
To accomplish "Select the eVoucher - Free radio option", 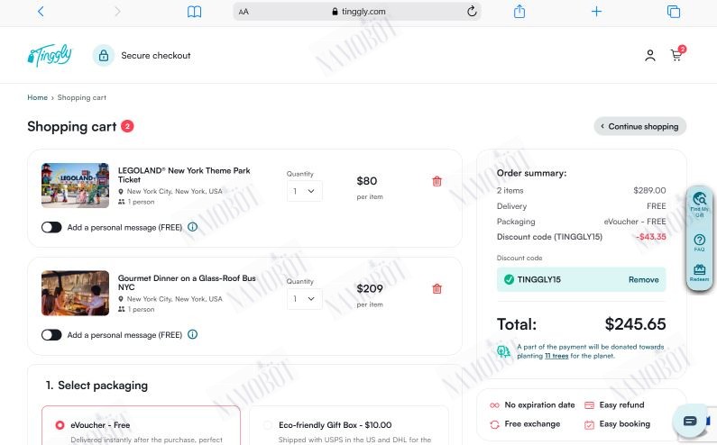I will click(60, 425).
